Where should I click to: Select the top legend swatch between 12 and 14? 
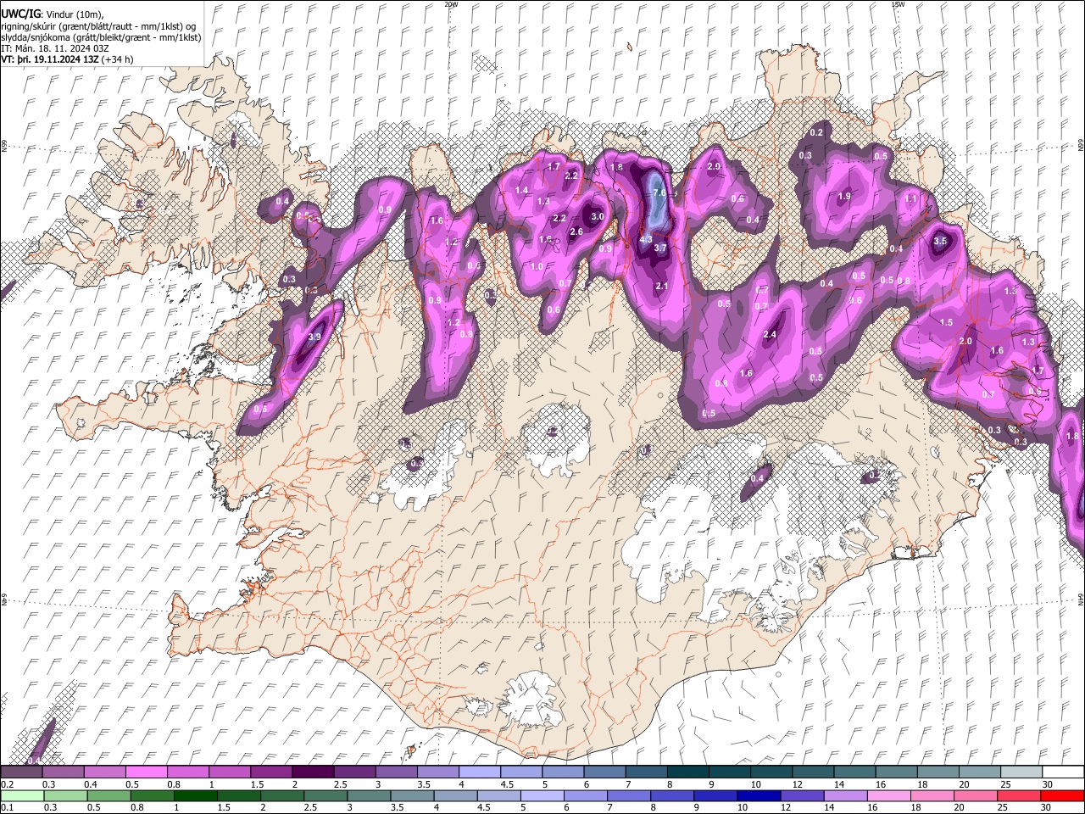(813, 772)
